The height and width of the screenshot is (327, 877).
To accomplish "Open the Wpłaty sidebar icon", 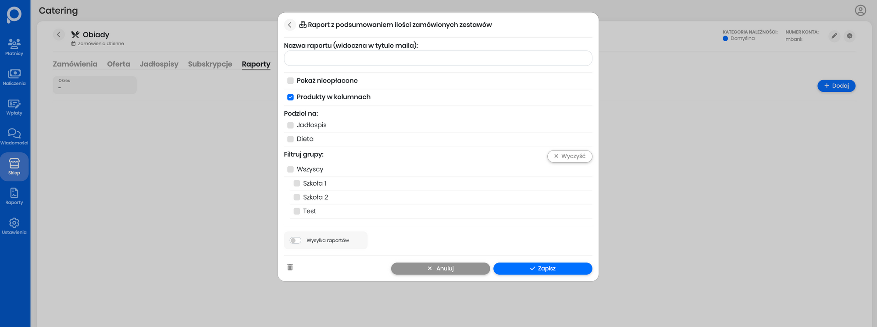I will click(14, 107).
